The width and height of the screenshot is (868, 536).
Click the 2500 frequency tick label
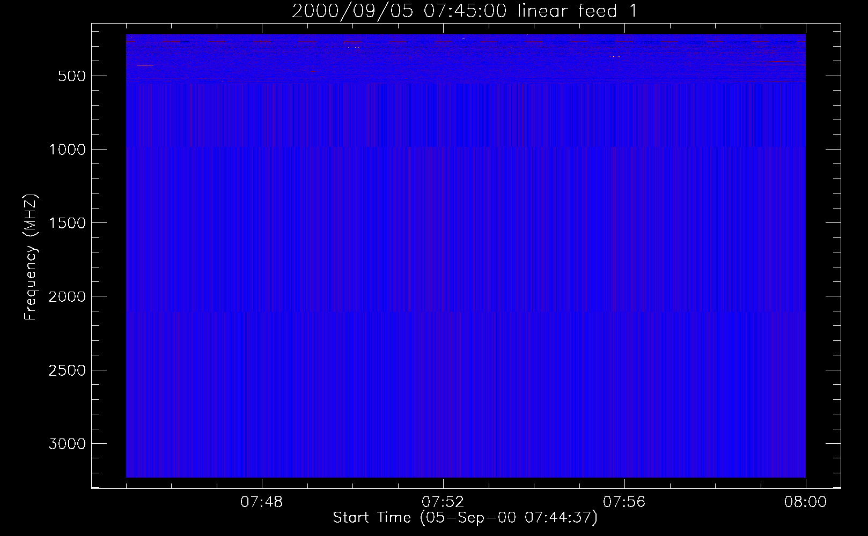coord(68,370)
